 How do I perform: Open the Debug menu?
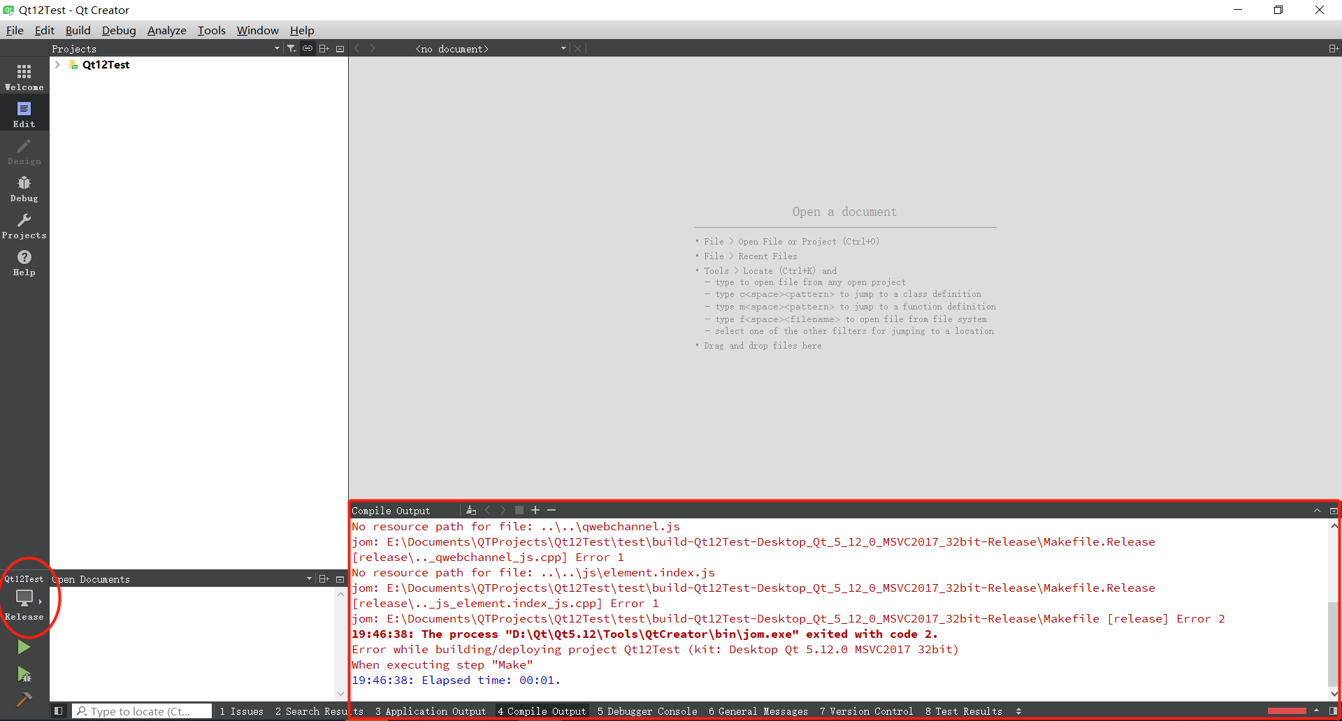(119, 30)
